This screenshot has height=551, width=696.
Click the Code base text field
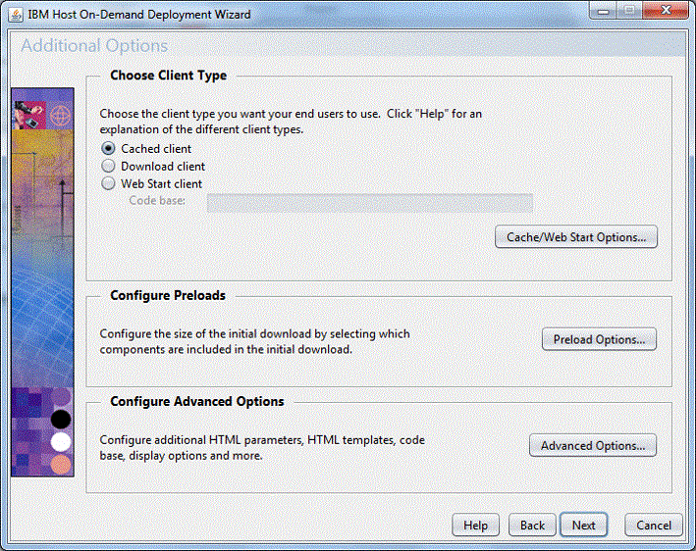[x=369, y=202]
